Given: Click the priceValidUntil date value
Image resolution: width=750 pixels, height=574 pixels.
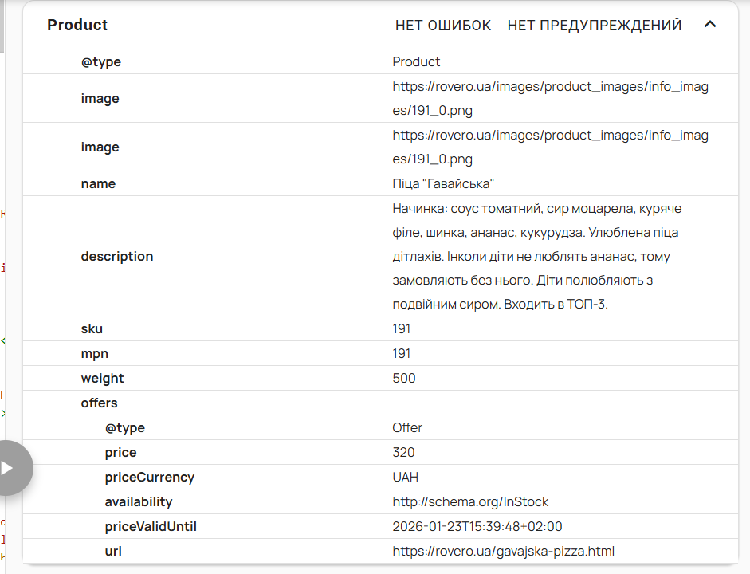Looking at the screenshot, I should pyautogui.click(x=477, y=527).
